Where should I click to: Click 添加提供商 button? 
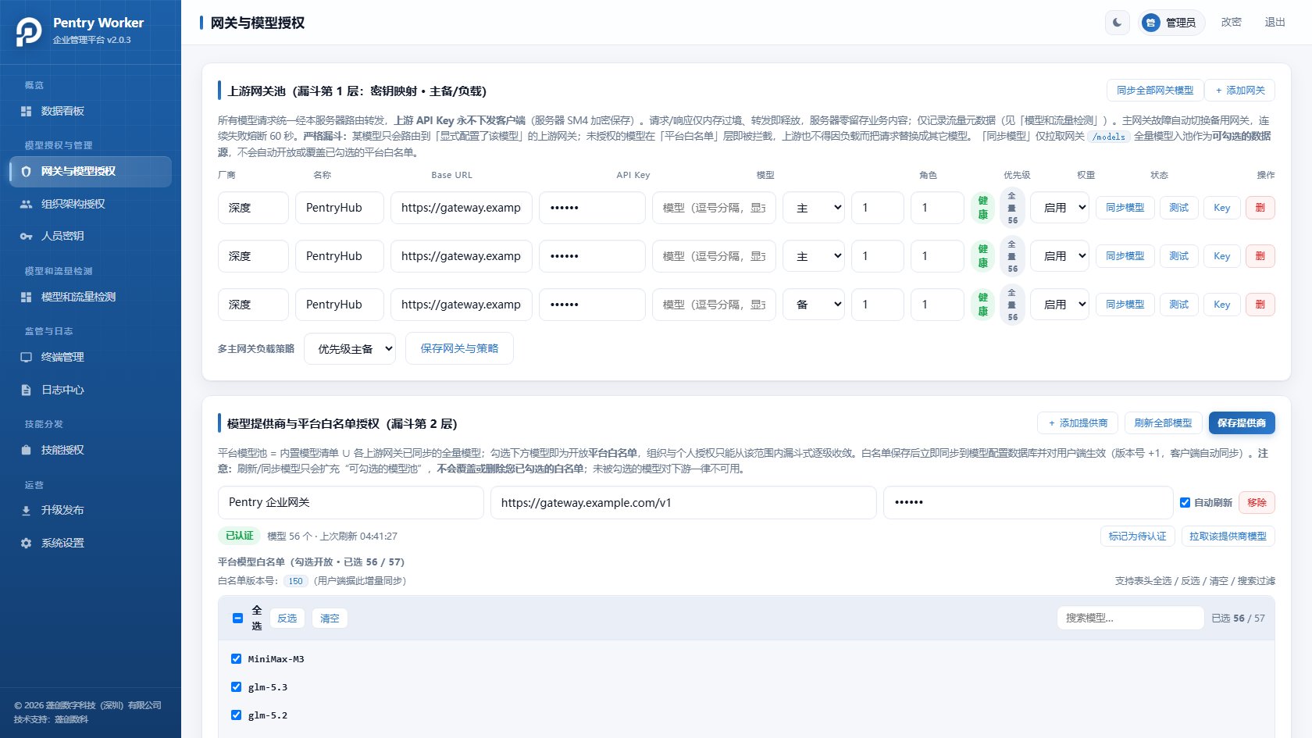click(x=1078, y=423)
